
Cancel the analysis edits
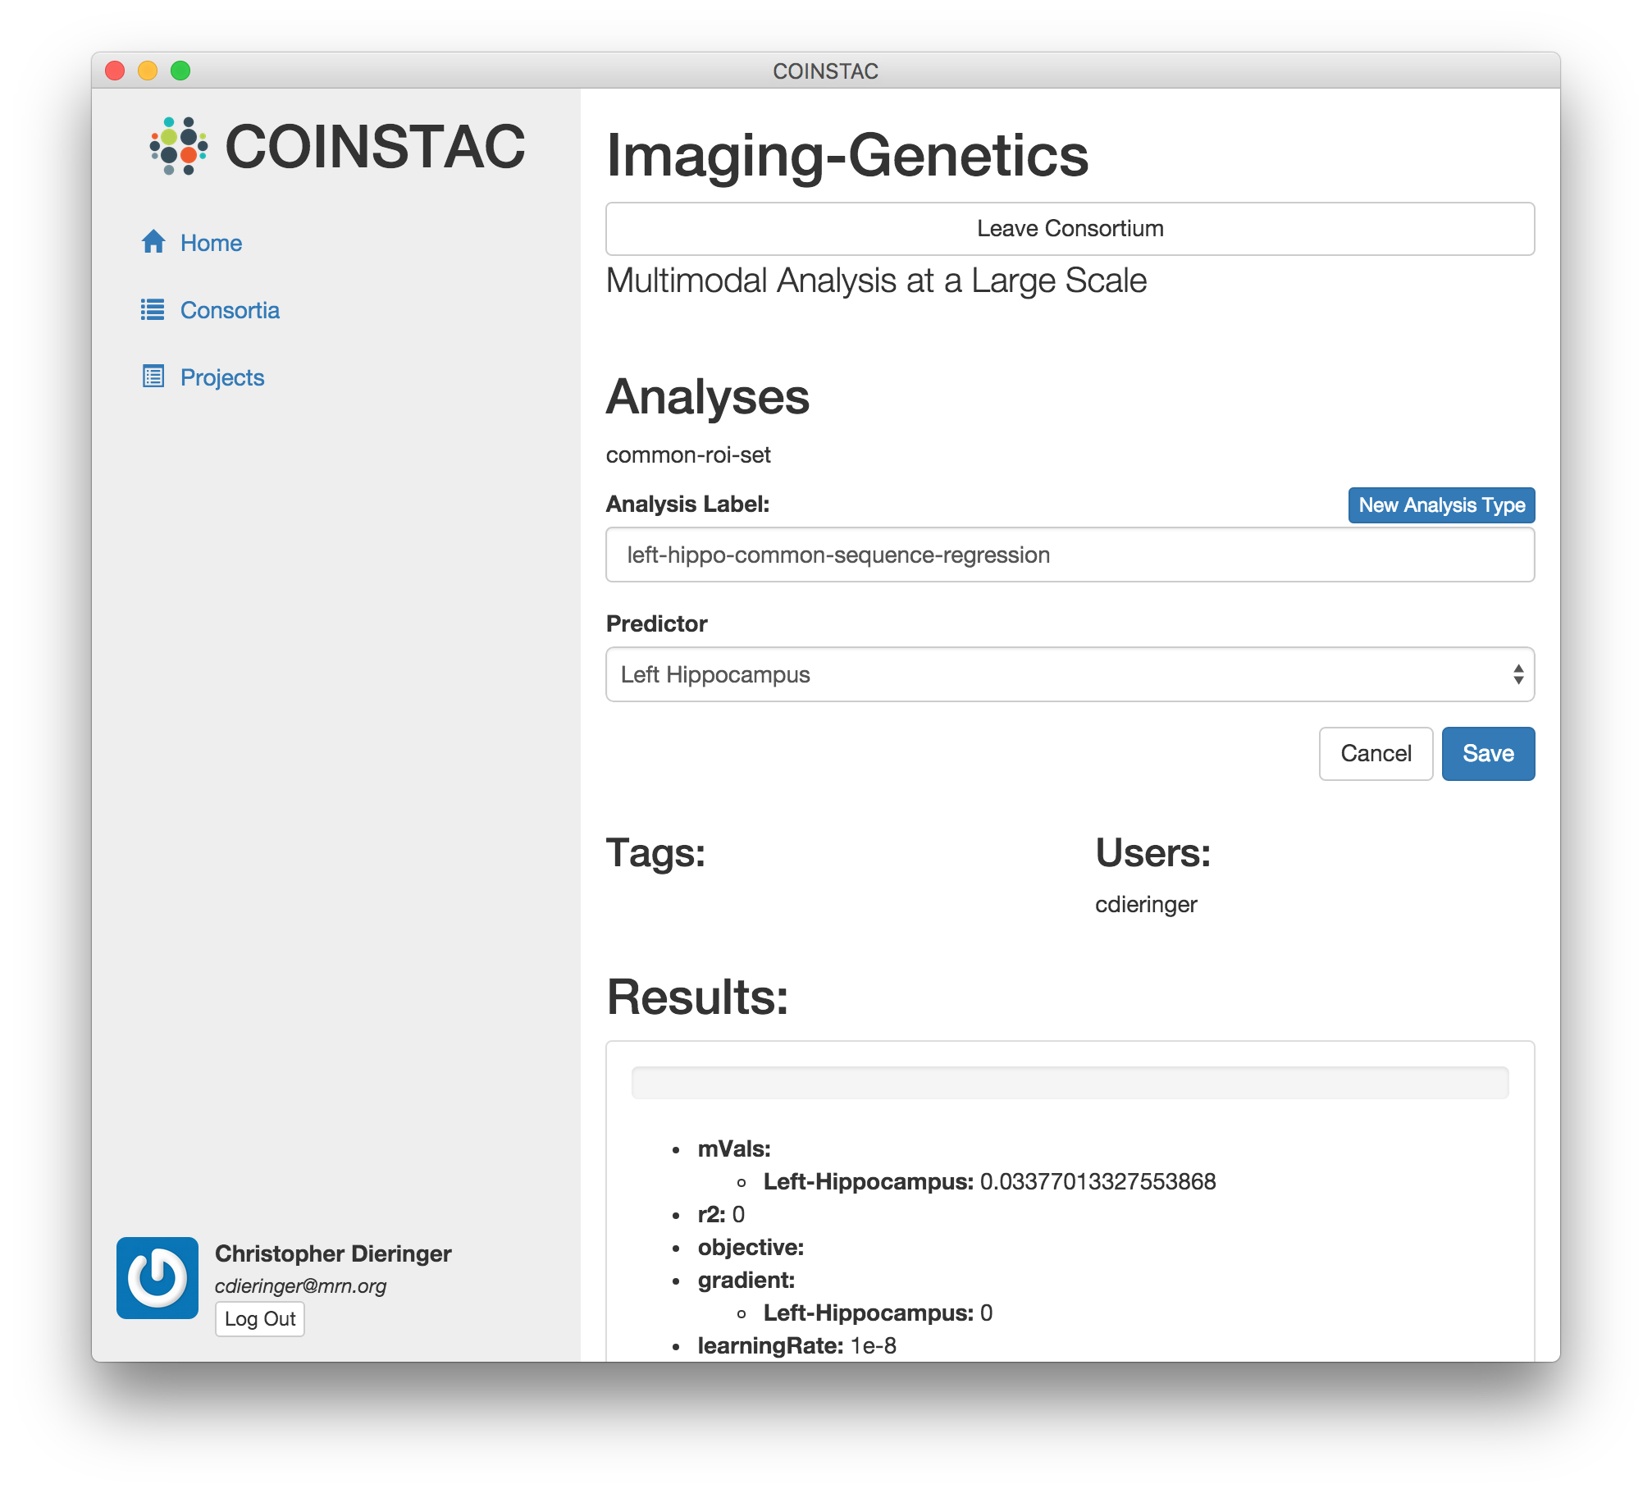1376,753
